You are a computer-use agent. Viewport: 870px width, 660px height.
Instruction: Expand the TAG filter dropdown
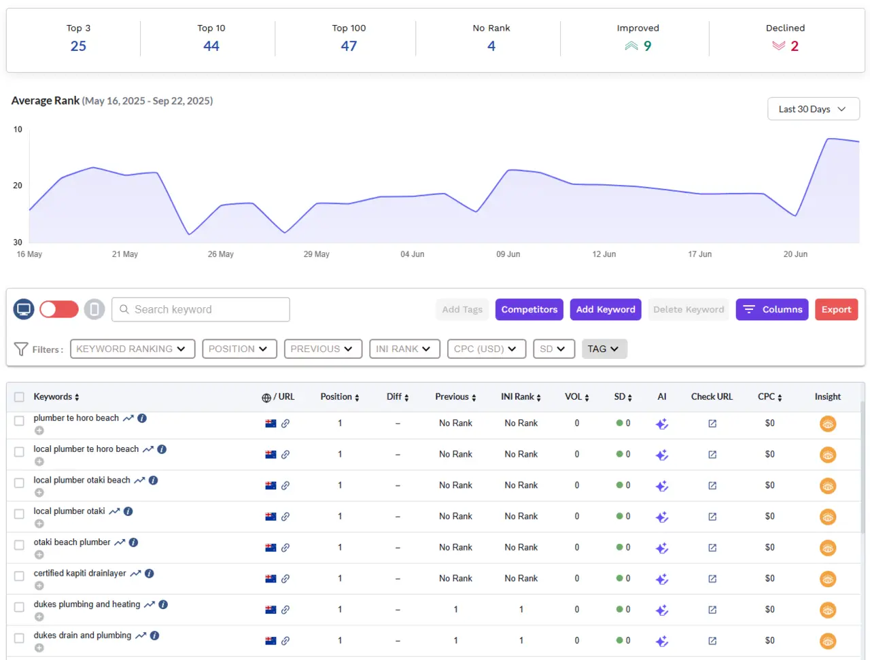click(604, 349)
